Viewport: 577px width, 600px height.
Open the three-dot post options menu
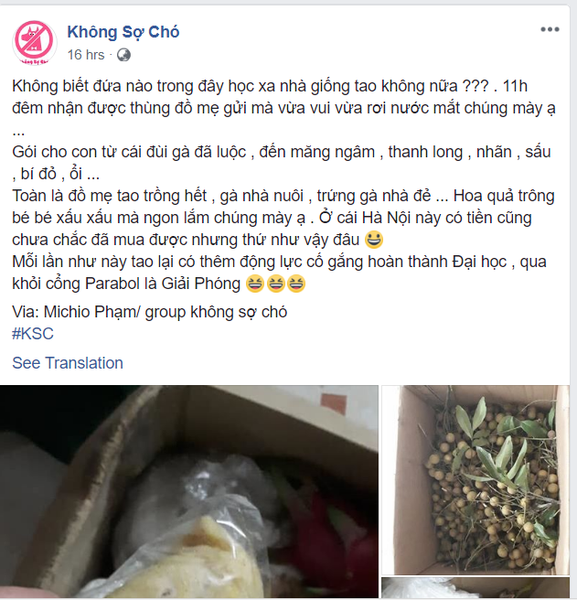[550, 29]
